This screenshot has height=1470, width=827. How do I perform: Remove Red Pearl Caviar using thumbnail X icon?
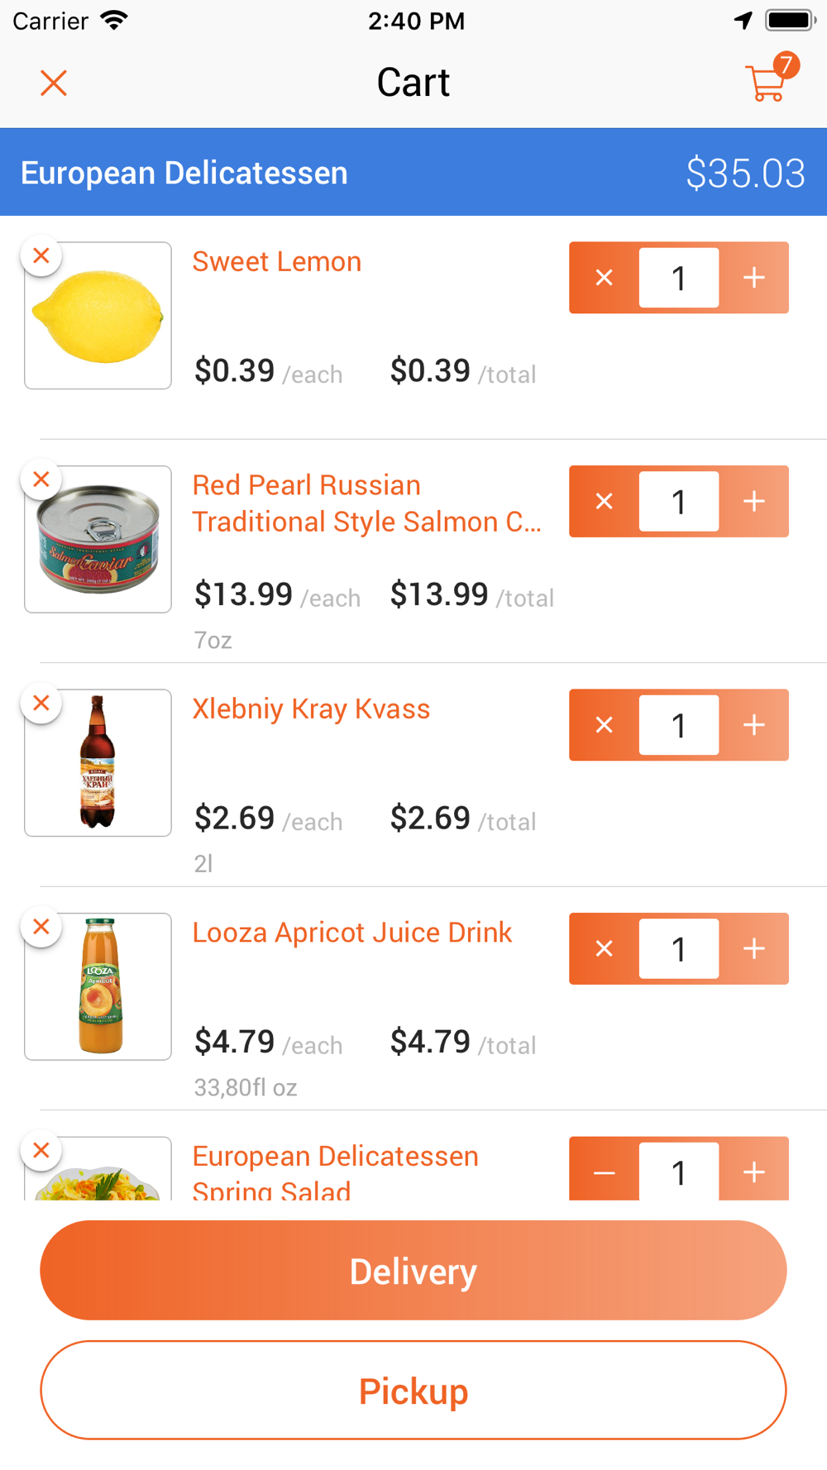pos(41,480)
